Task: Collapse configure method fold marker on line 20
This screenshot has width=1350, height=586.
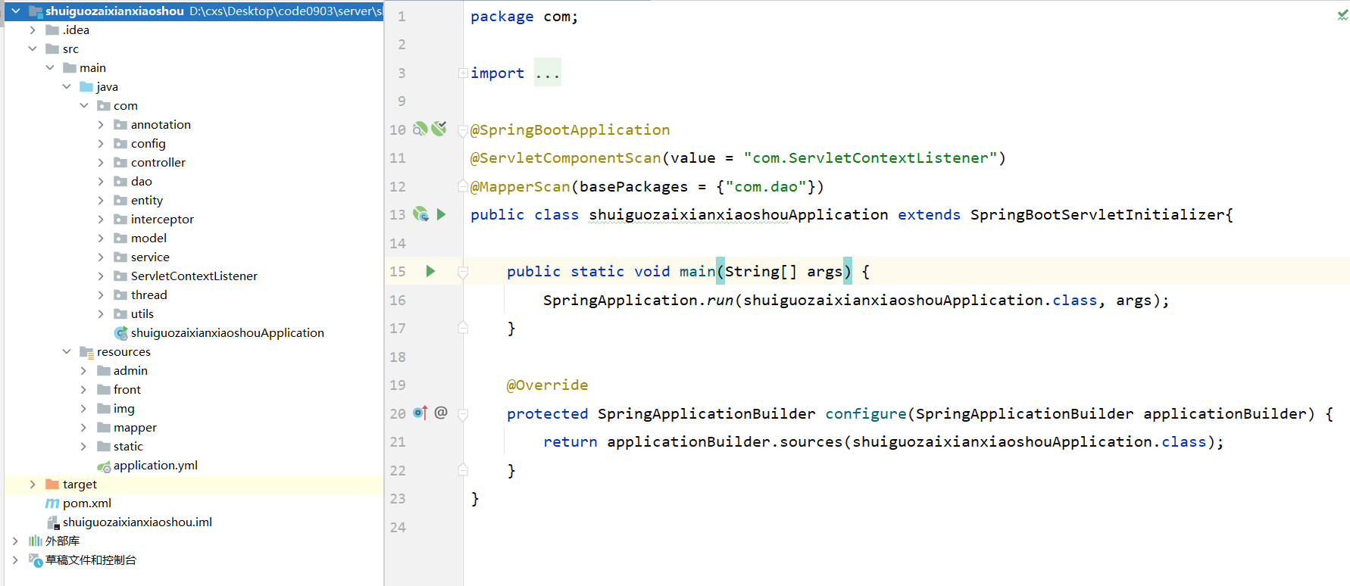Action: tap(462, 414)
